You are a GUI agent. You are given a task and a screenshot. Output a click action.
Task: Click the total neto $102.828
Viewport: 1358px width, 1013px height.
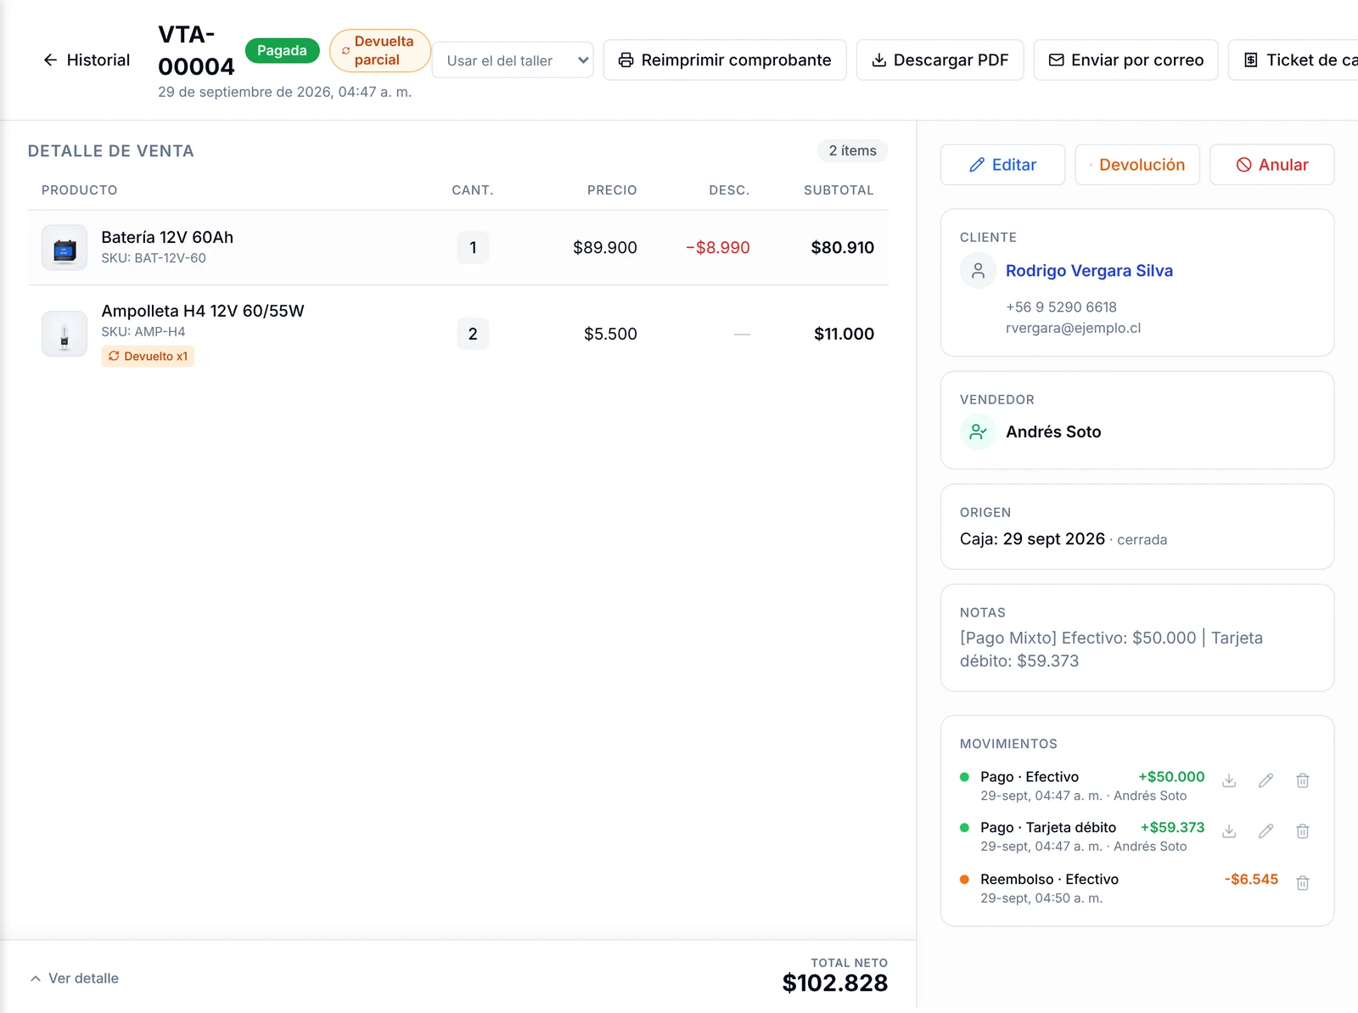(x=835, y=982)
